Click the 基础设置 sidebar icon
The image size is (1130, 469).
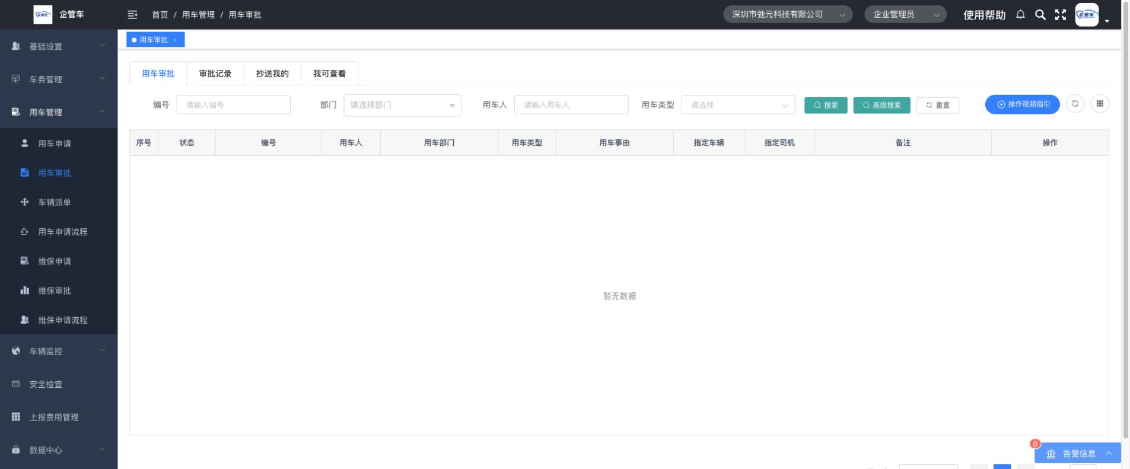(16, 46)
